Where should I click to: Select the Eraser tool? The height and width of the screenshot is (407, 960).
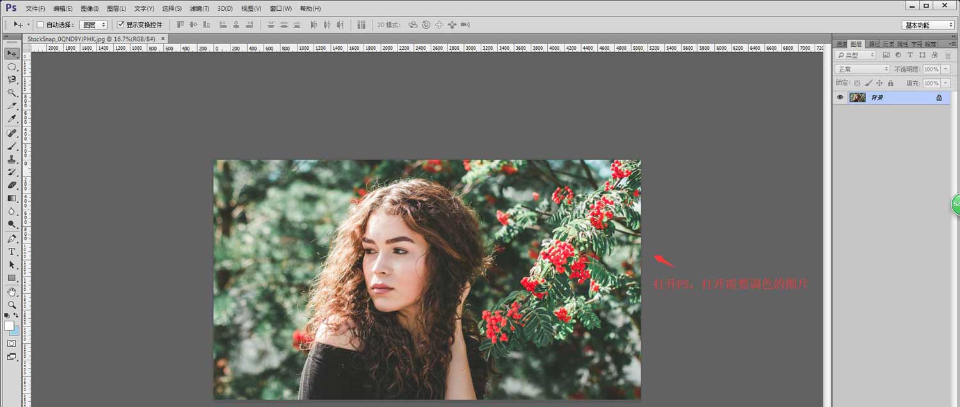[12, 185]
